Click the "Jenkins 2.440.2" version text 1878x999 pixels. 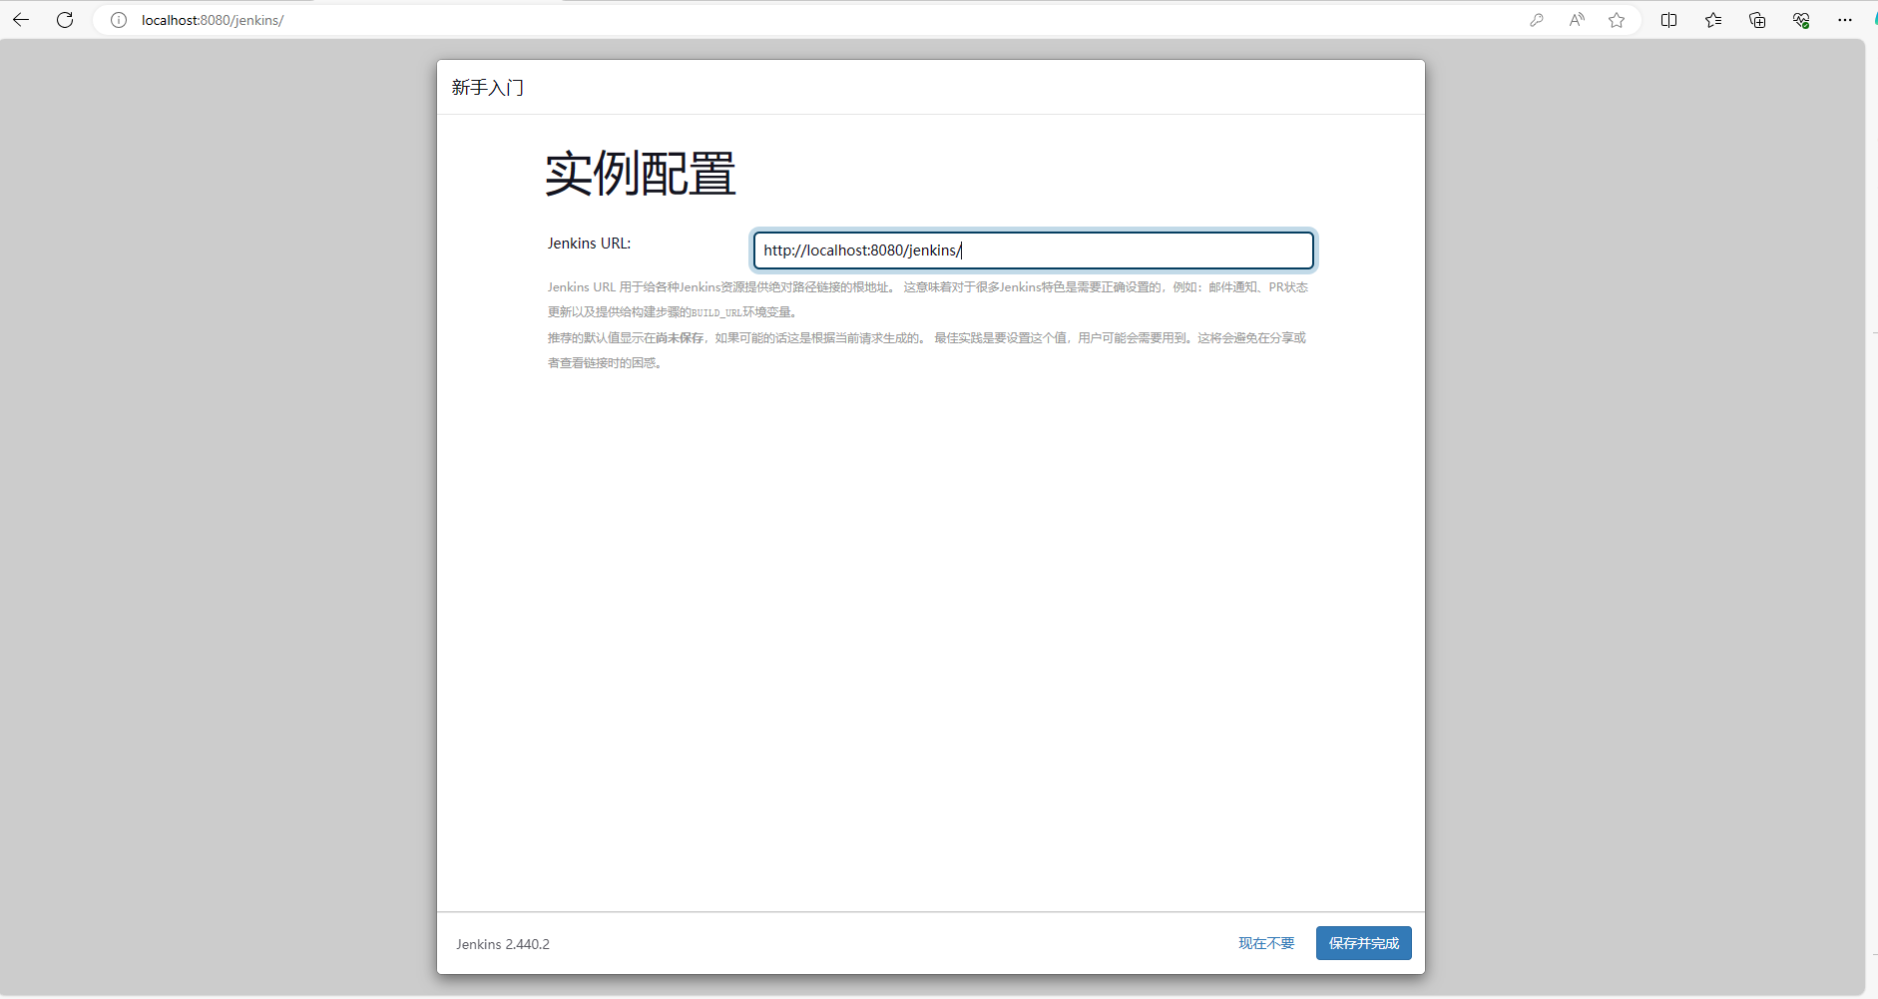pos(503,944)
